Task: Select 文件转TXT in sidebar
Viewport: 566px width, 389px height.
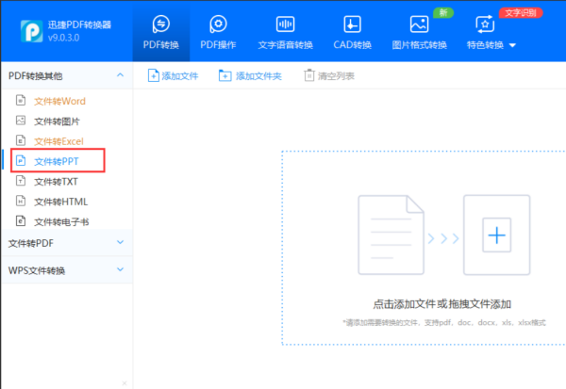Action: point(56,182)
